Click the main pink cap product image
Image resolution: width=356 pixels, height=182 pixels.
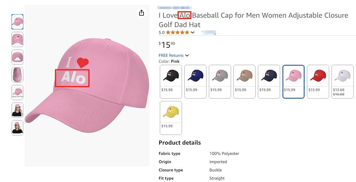pyautogui.click(x=87, y=85)
